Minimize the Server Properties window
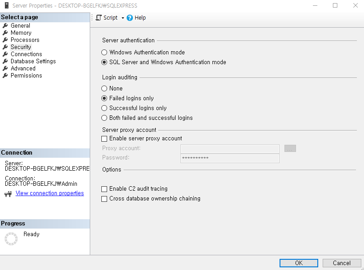 point(315,5)
